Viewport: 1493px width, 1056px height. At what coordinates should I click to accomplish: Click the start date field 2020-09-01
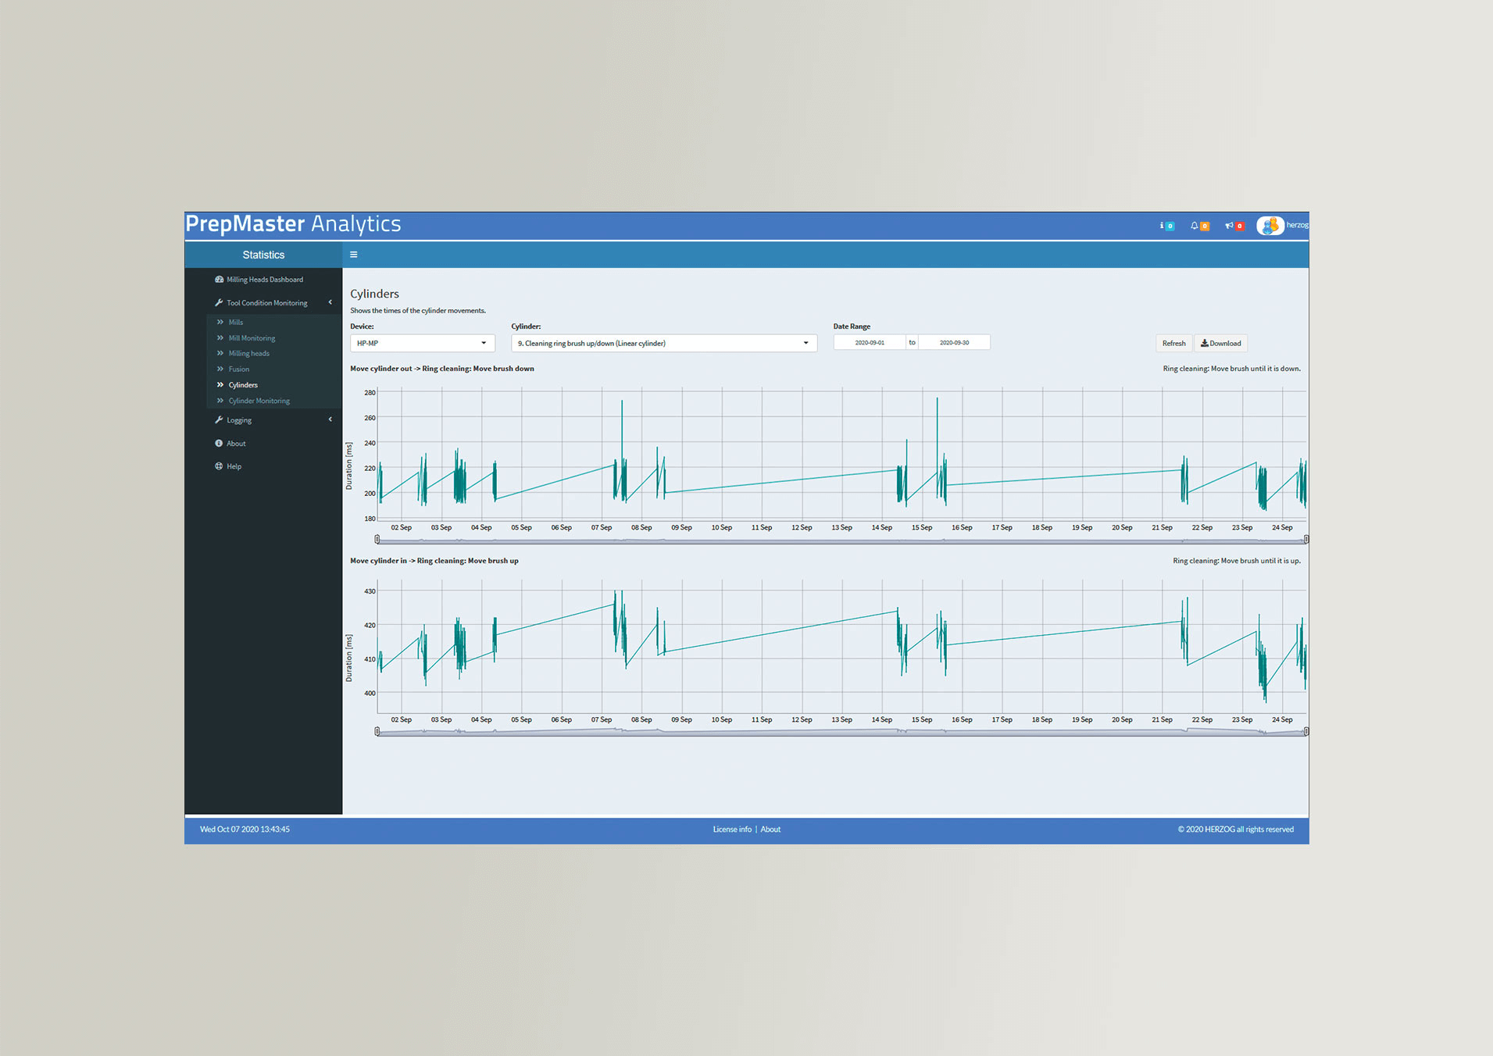(870, 342)
